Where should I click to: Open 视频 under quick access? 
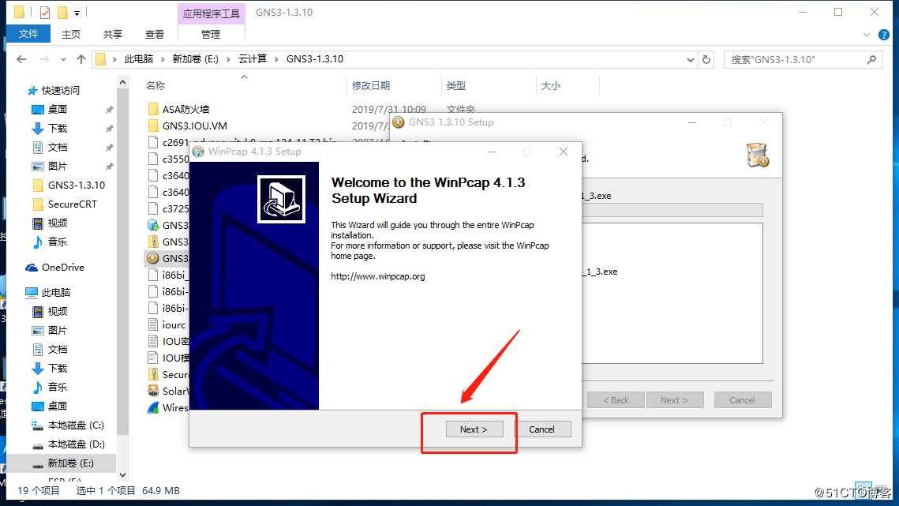coord(58,223)
